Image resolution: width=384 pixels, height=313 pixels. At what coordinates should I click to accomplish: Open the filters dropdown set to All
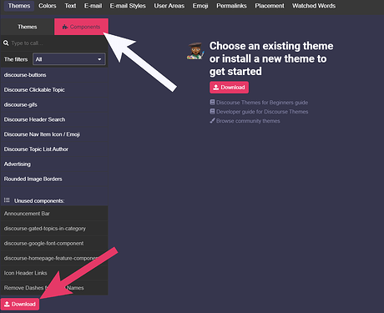(69, 59)
